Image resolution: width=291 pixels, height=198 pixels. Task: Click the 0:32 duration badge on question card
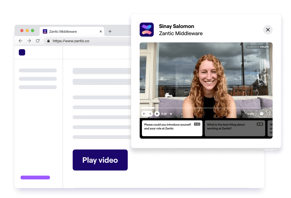tap(197, 124)
